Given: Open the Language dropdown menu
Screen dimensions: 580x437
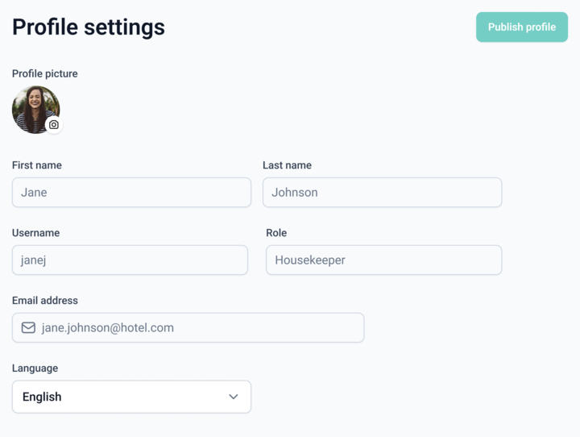Looking at the screenshot, I should tap(131, 397).
